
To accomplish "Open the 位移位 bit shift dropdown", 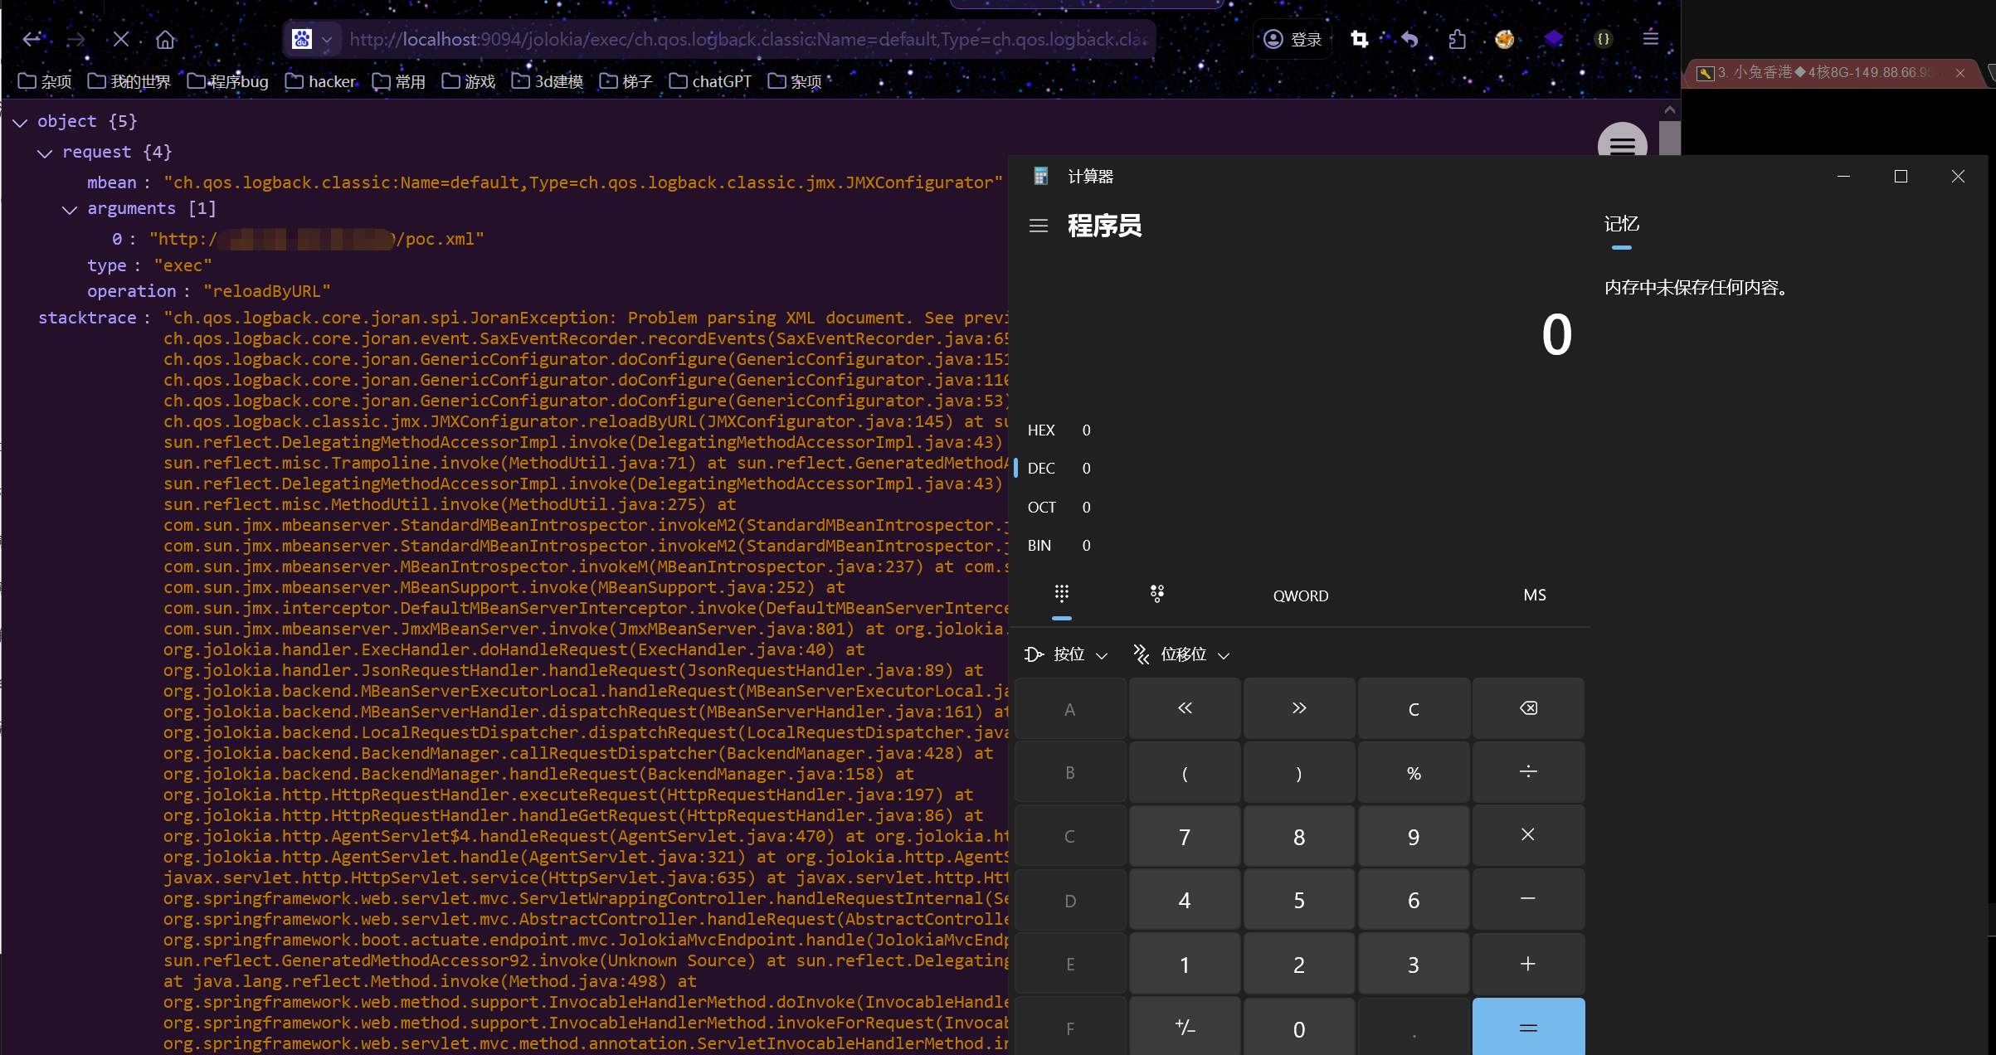I will pyautogui.click(x=1181, y=654).
